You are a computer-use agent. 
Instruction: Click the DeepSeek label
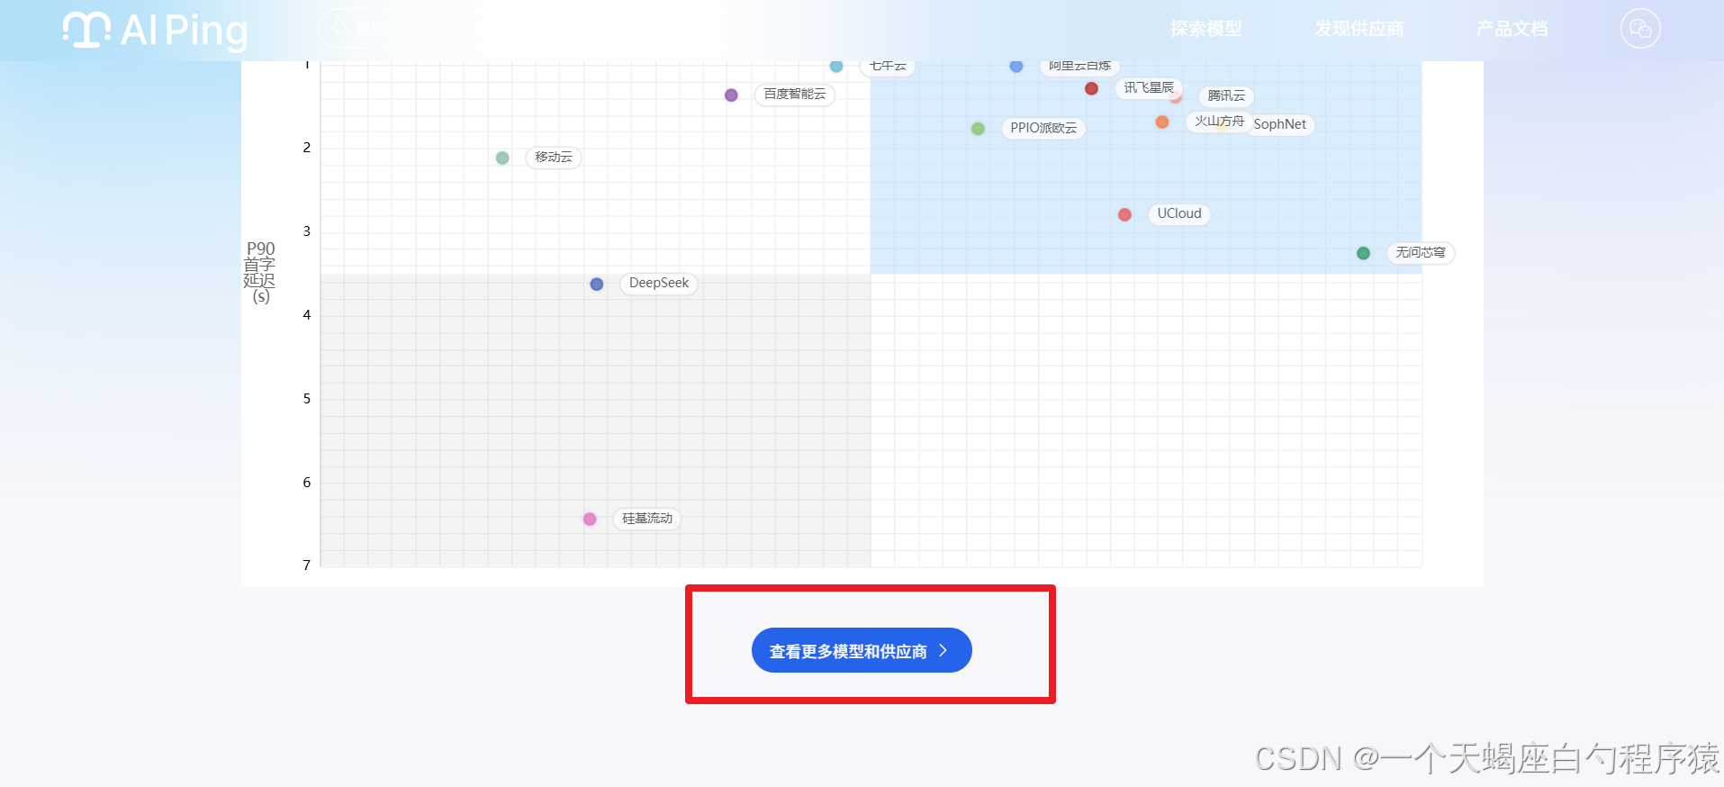tap(659, 283)
